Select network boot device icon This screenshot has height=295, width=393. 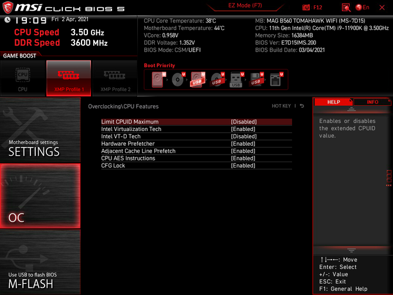point(276,79)
